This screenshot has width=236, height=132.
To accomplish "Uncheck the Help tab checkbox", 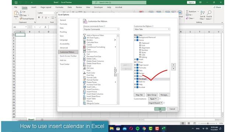I will coord(138,85).
